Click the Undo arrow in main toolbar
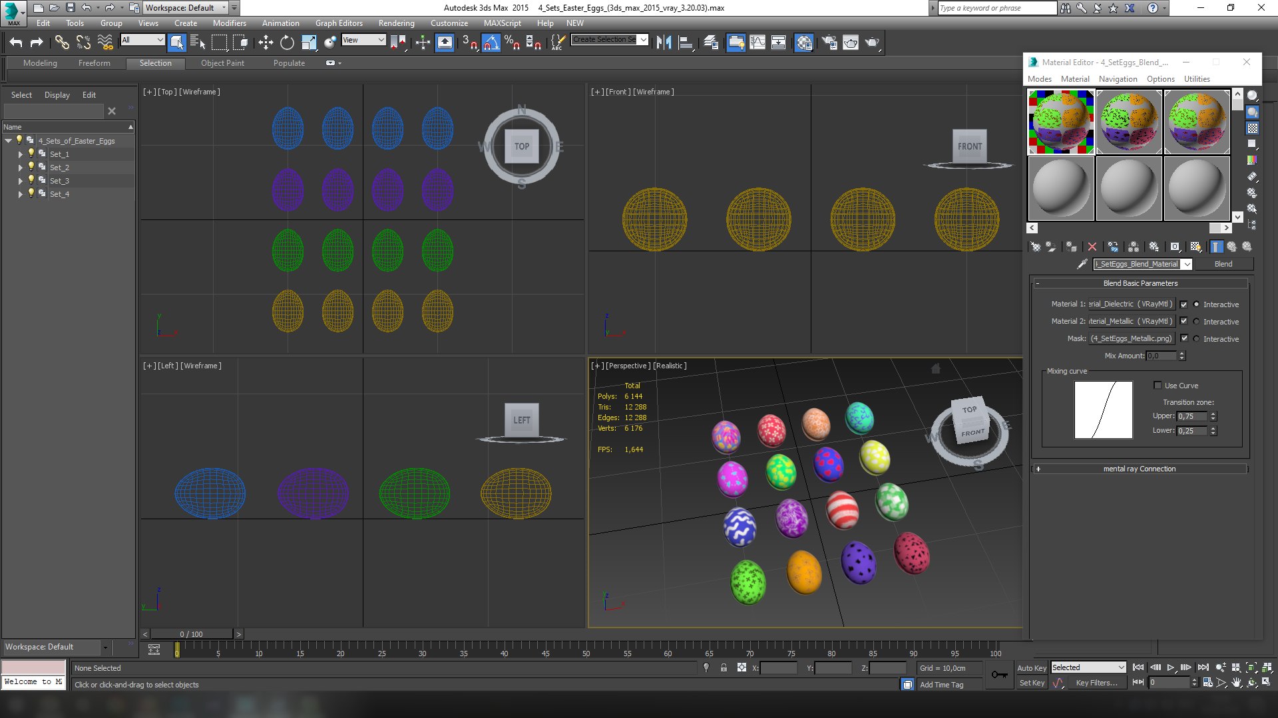The height and width of the screenshot is (718, 1278). pos(16,43)
